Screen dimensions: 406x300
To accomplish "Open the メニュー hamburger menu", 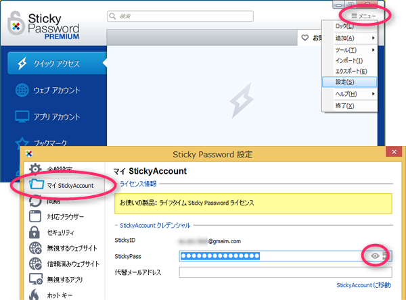I will click(x=363, y=16).
